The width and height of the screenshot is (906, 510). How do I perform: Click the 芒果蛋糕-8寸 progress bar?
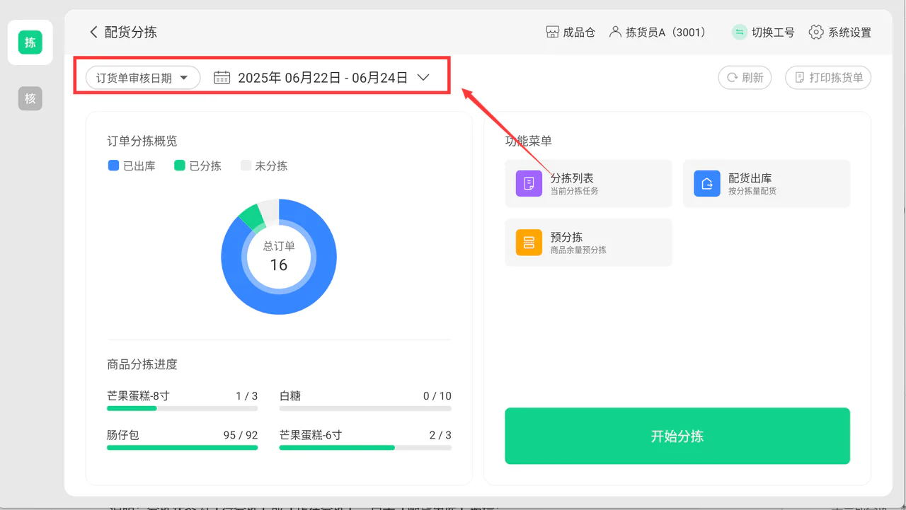(183, 408)
